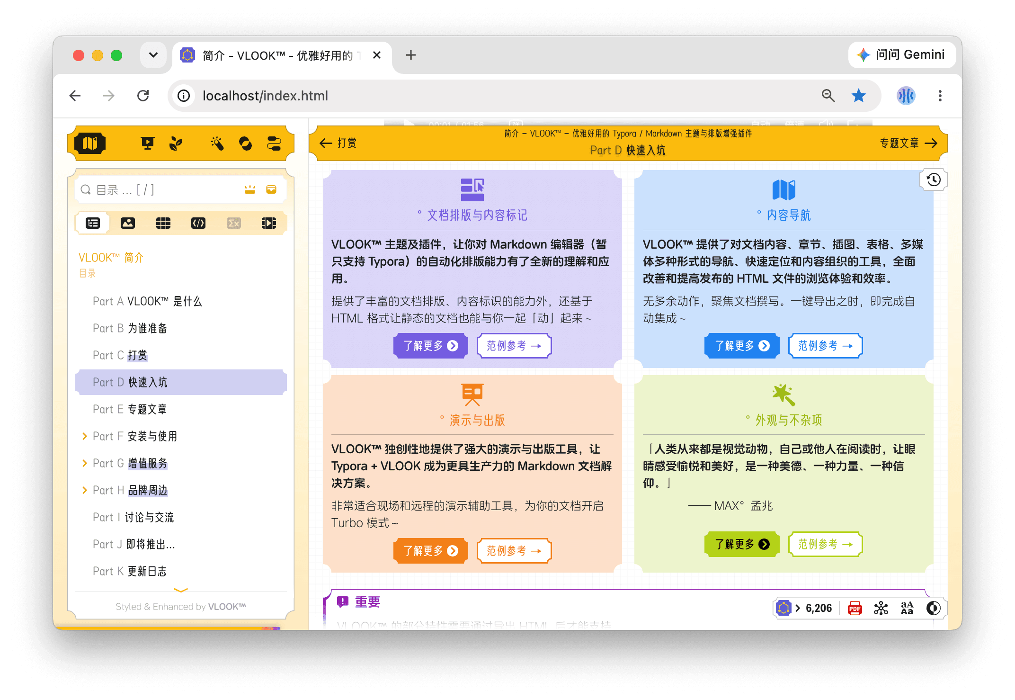Click the yellow highlight icon in search box
1015x700 pixels.
pos(250,190)
